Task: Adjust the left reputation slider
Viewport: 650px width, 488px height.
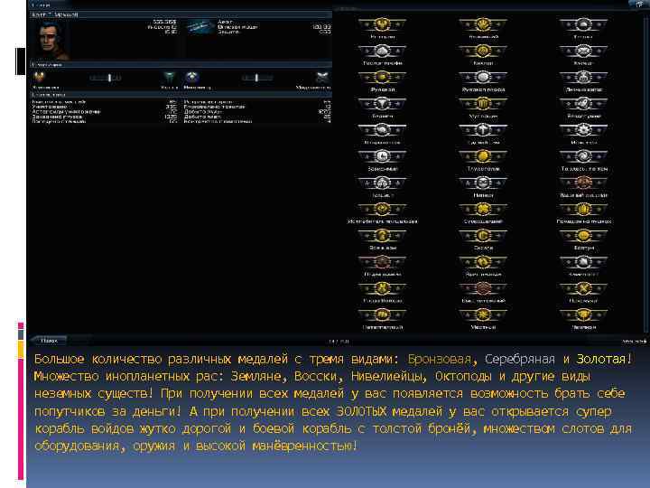Action: (106, 78)
